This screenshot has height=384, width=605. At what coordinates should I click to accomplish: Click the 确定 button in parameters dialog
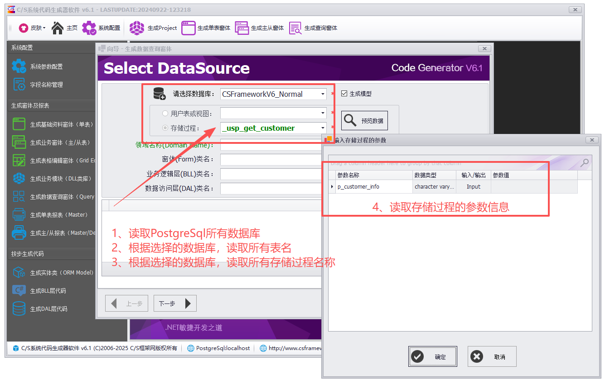[x=432, y=356]
